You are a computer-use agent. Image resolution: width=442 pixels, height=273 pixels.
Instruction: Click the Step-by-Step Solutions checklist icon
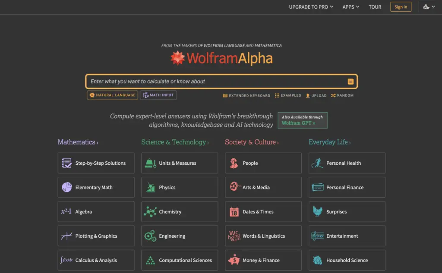coord(66,163)
